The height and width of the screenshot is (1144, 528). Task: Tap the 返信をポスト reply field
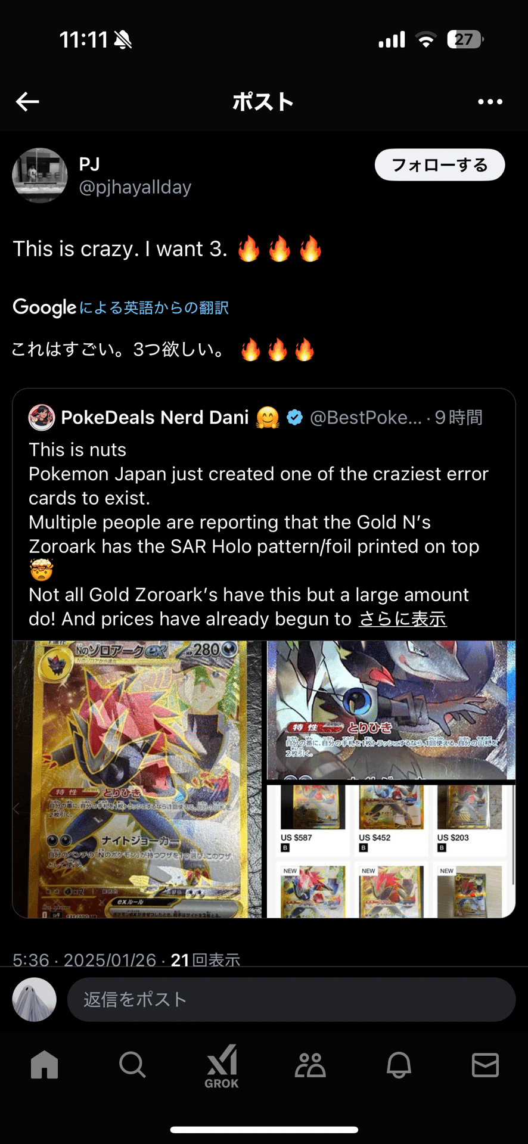pyautogui.click(x=291, y=999)
